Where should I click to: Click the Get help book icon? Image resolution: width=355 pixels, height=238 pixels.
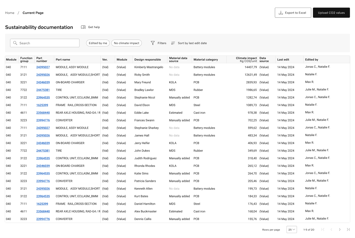coord(83,27)
